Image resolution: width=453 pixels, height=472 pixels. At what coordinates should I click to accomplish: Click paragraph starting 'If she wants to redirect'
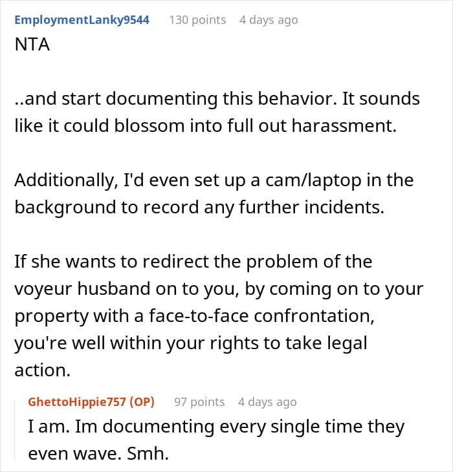coord(219,316)
